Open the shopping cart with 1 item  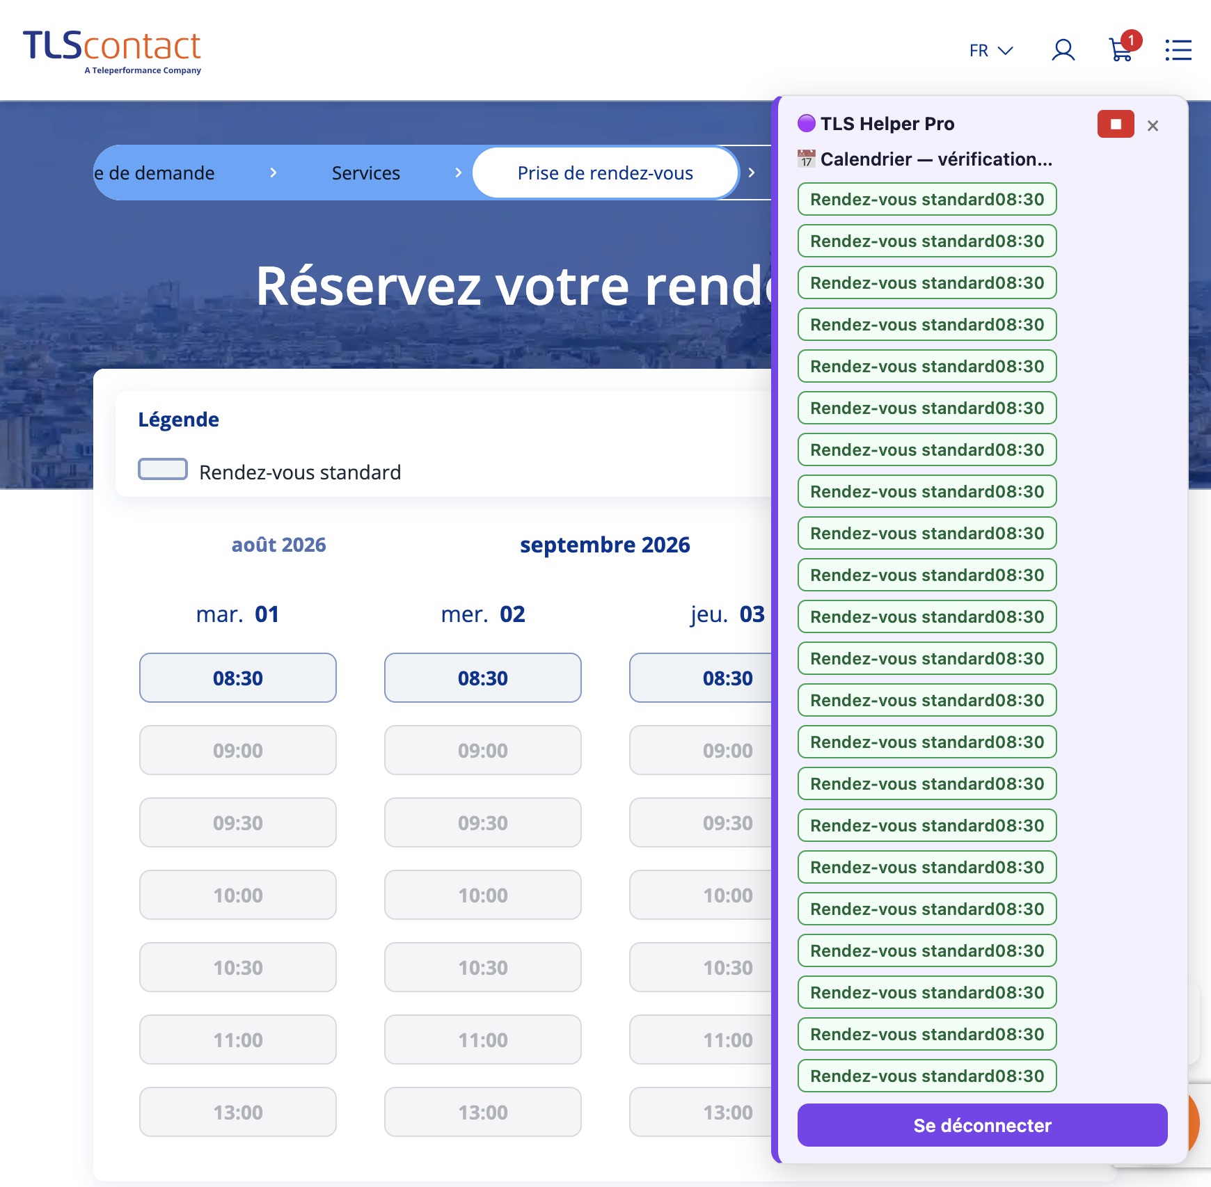[x=1124, y=47]
